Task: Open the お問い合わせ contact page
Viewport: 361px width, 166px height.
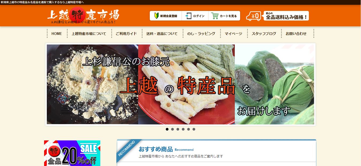Action: pos(296,34)
